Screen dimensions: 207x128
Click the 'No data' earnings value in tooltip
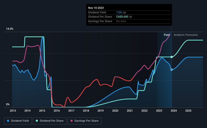pos(121,21)
